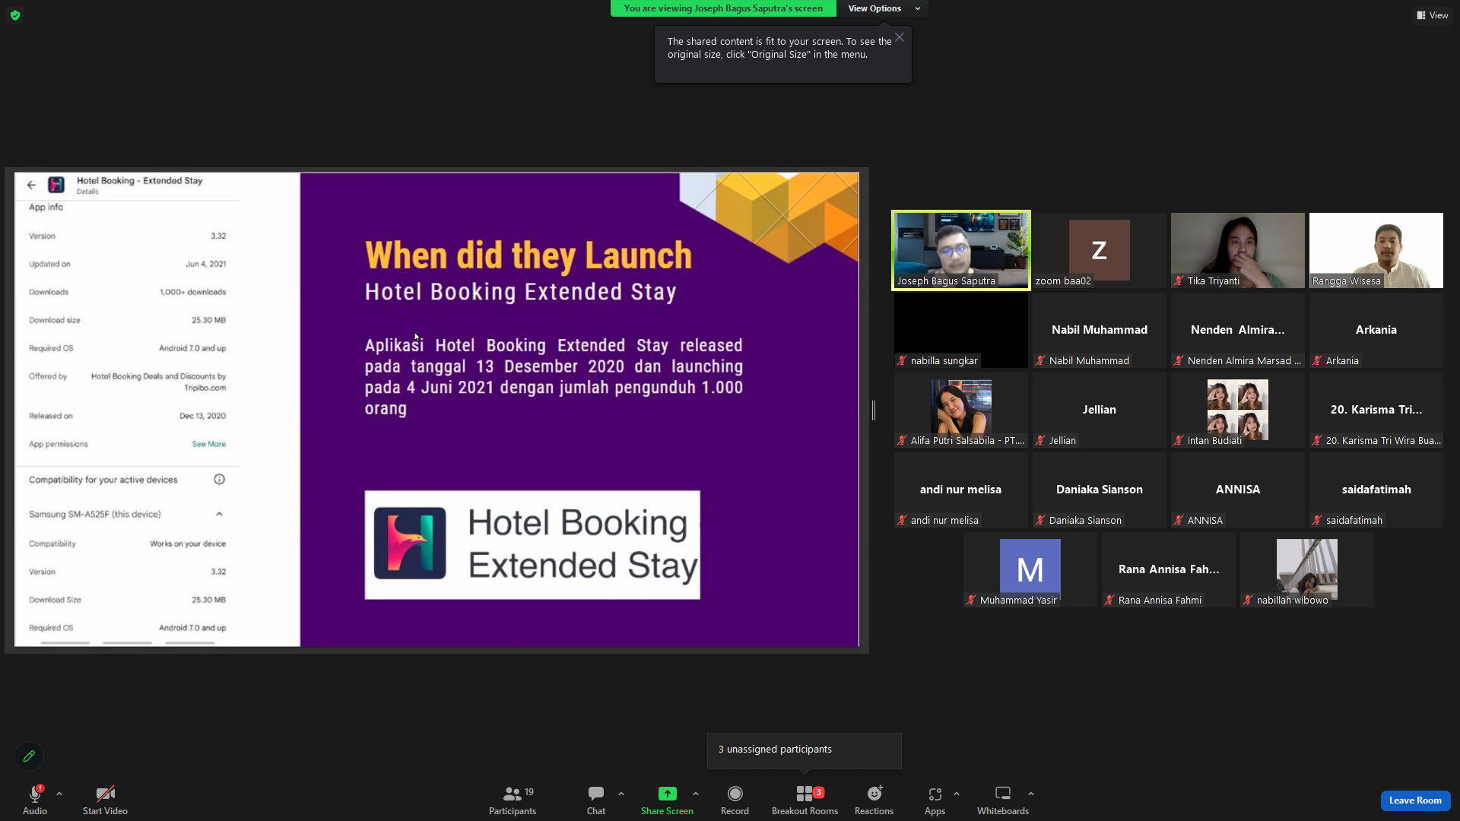Select Jellian's participant tile
Viewport: 1460px width, 821px height.
(1100, 410)
